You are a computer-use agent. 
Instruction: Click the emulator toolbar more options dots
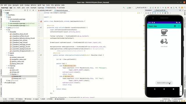(x=170, y=13)
